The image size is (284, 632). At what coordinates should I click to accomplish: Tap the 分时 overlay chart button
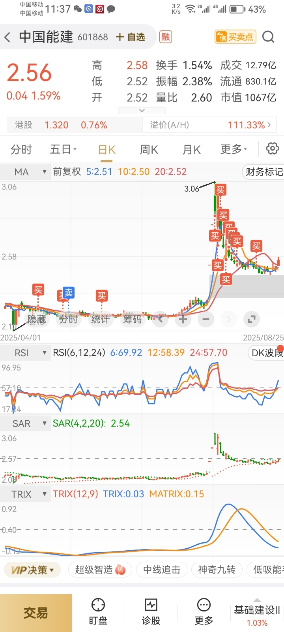coord(68,319)
